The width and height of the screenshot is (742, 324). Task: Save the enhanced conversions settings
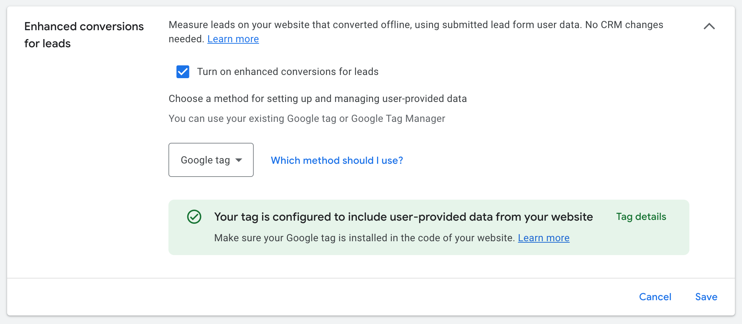pos(706,297)
